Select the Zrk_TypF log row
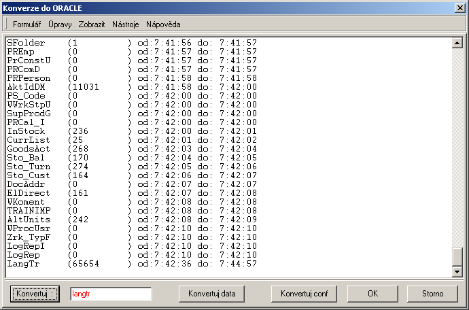The image size is (469, 310). tap(132, 237)
